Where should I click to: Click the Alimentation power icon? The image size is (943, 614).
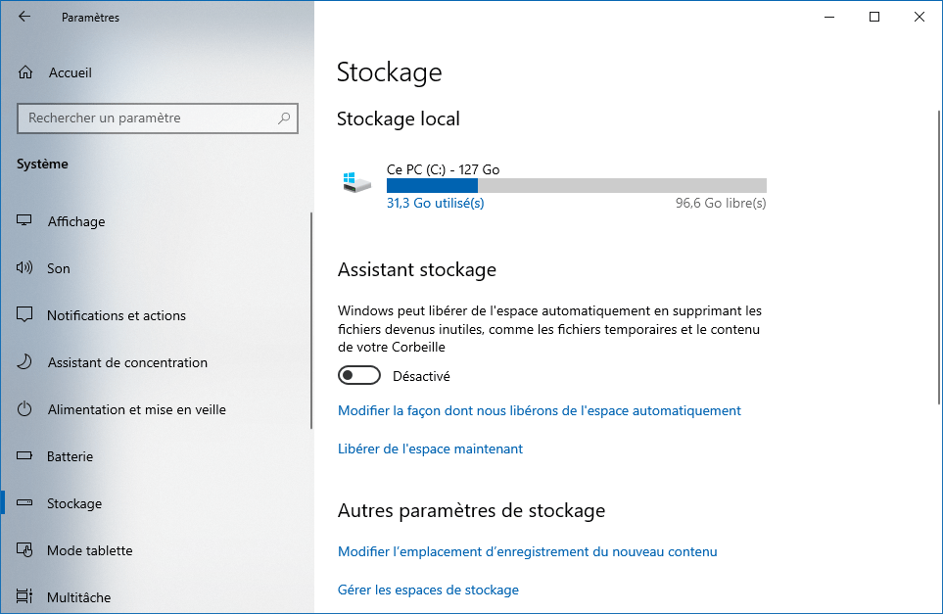pos(24,409)
